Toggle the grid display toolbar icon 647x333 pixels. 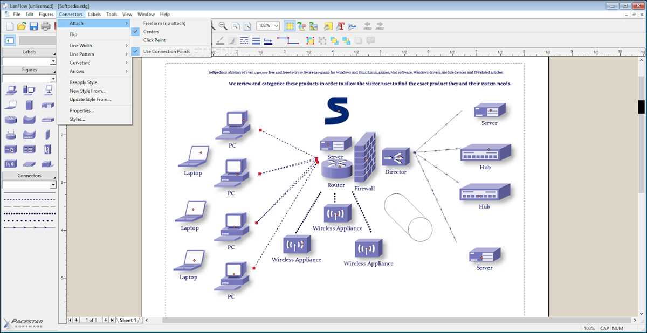click(x=290, y=26)
